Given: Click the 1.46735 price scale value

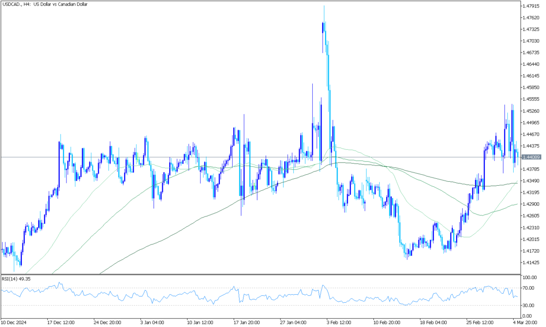Looking at the screenshot, I should (531, 53).
